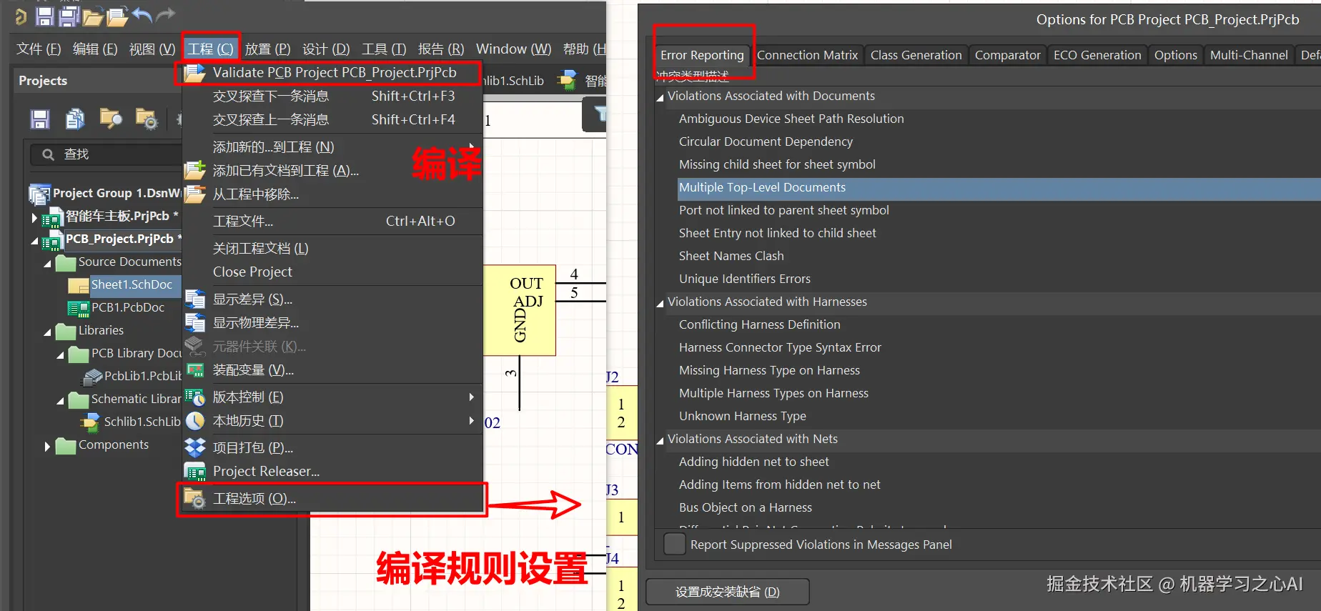The image size is (1321, 611).
Task: Click the Validate PCB Project menu icon
Action: (x=195, y=73)
